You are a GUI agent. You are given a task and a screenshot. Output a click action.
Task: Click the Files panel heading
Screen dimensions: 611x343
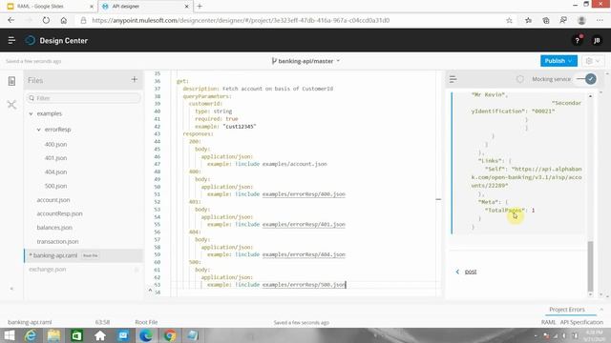(x=35, y=80)
